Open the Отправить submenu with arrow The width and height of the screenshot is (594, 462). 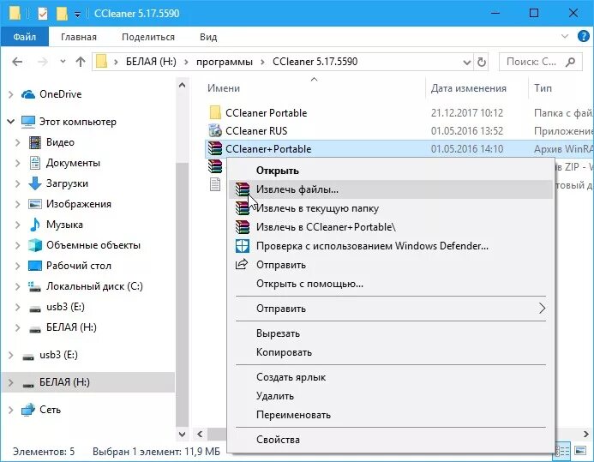pos(391,309)
